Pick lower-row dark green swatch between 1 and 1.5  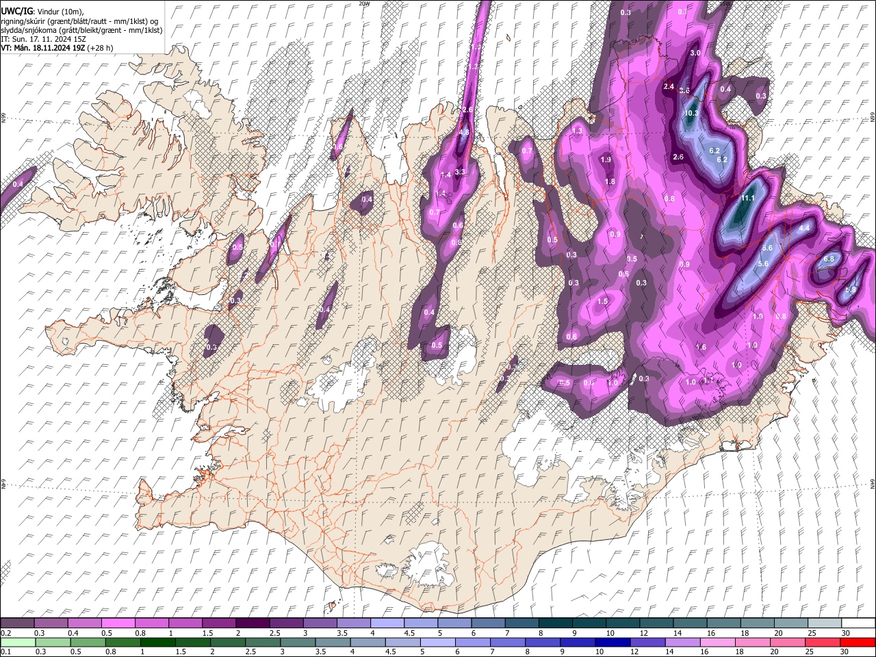157,642
